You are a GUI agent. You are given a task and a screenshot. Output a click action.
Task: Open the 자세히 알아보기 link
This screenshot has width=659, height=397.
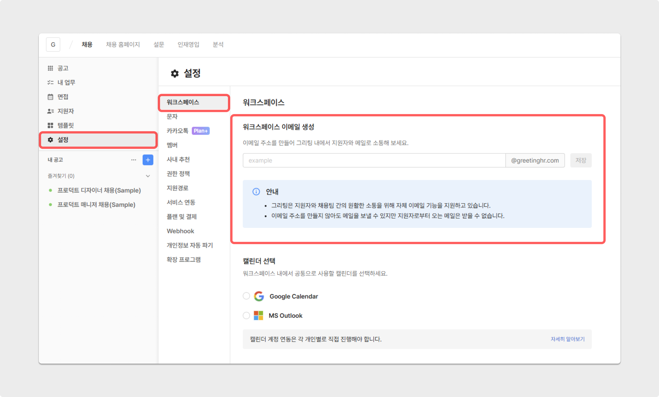567,339
